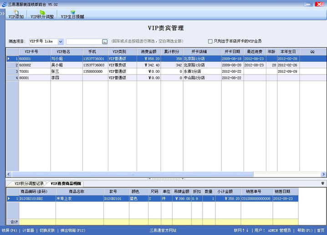Screen dimensions: 327x235
Task: Minimize the application window
Action: click(x=308, y=4)
